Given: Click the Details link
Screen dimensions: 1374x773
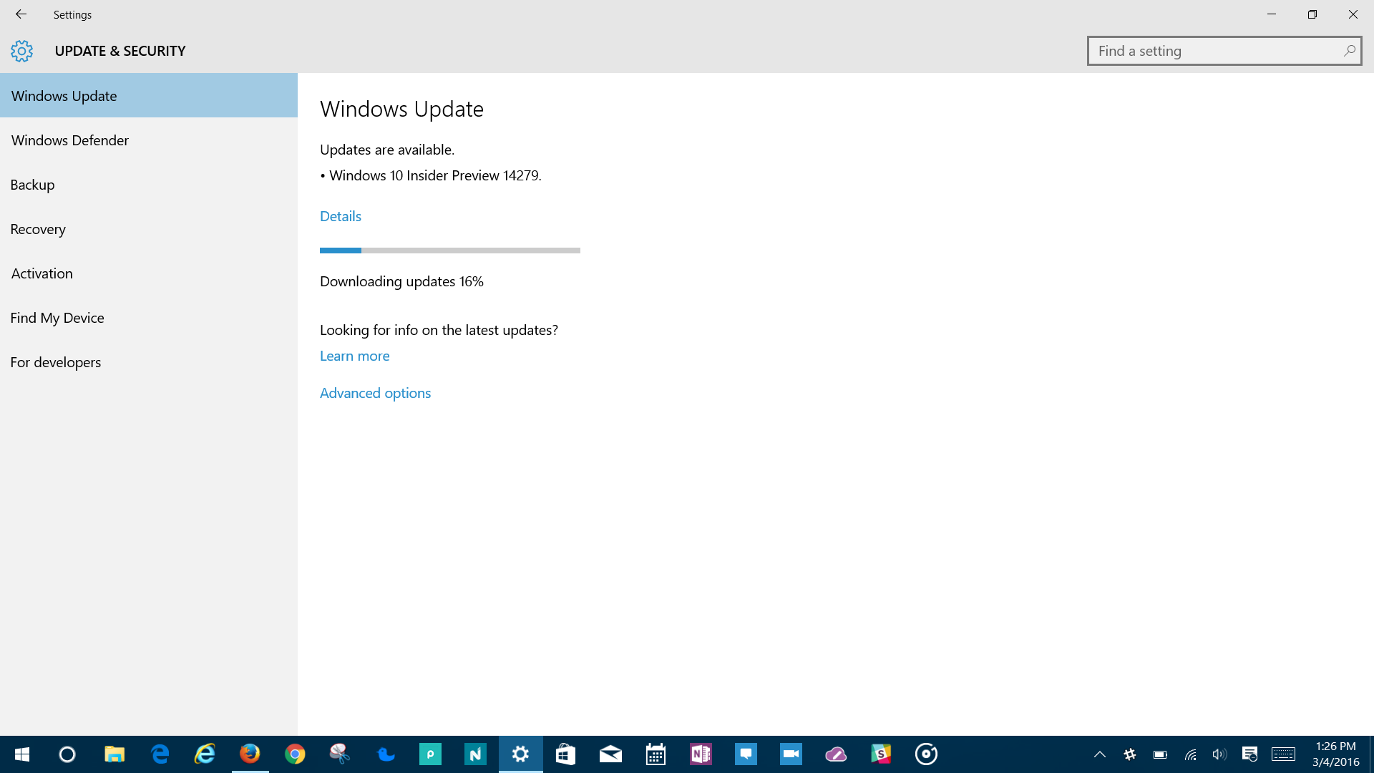Looking at the screenshot, I should coord(341,216).
